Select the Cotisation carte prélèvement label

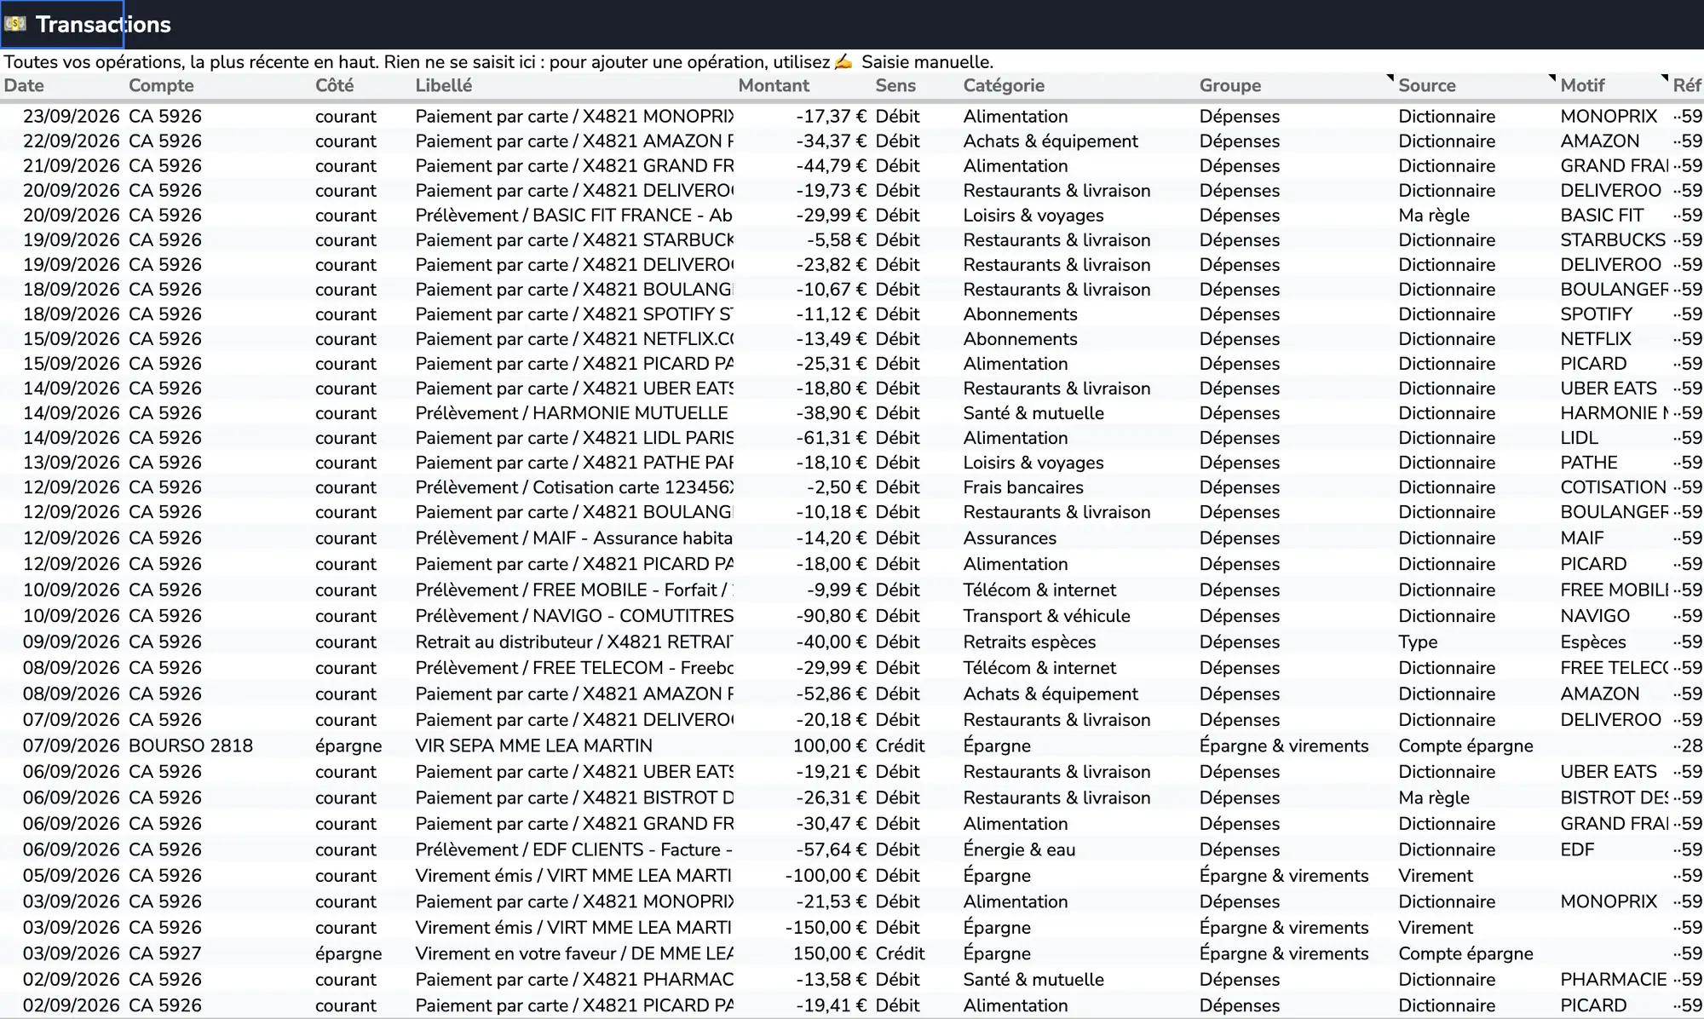click(574, 487)
